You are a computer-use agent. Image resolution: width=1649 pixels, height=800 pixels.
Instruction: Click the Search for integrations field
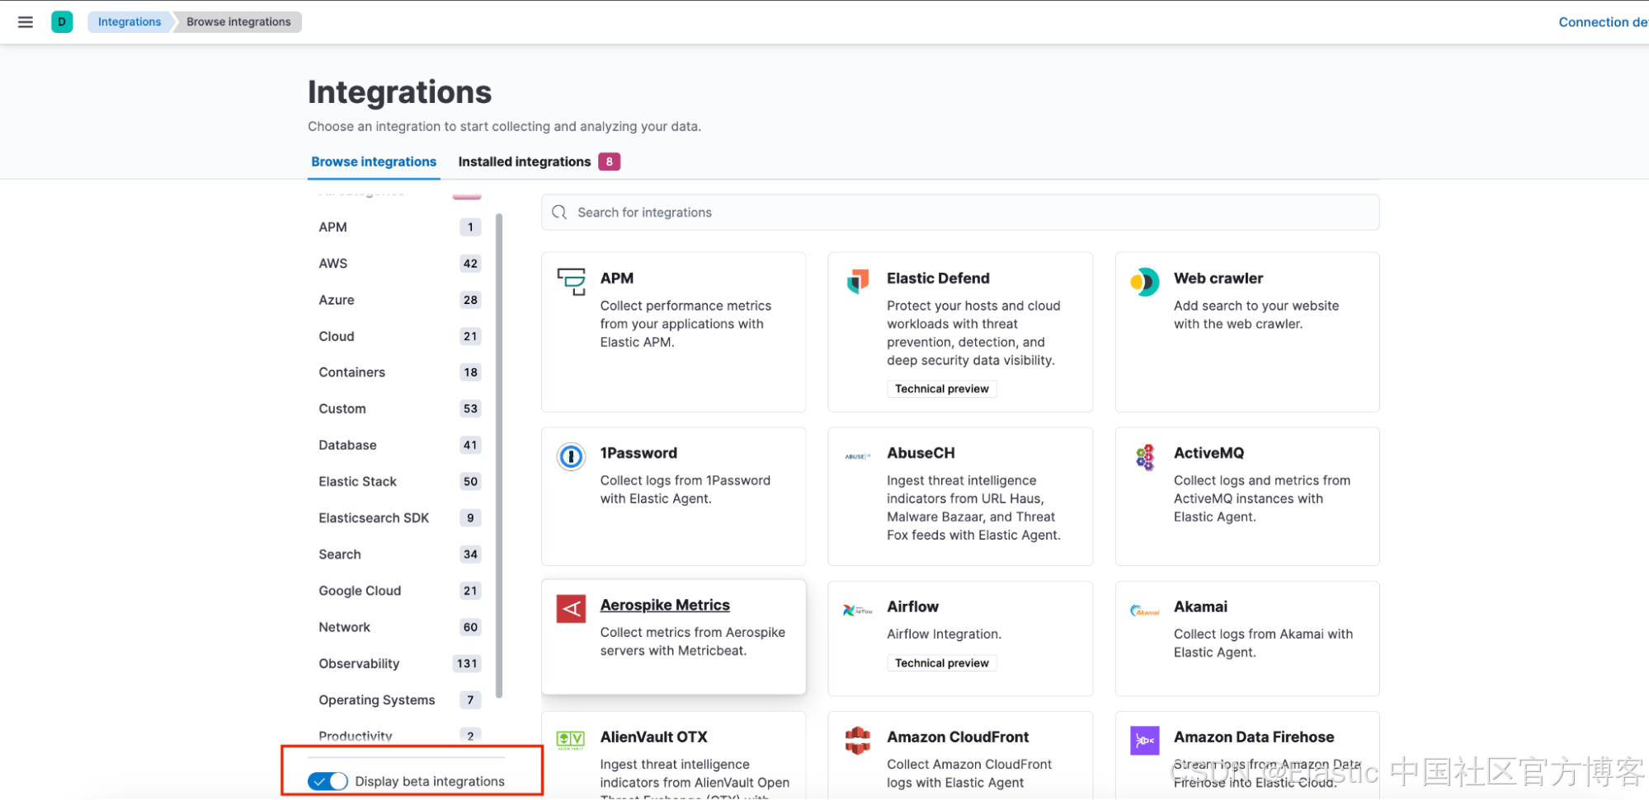tap(960, 213)
